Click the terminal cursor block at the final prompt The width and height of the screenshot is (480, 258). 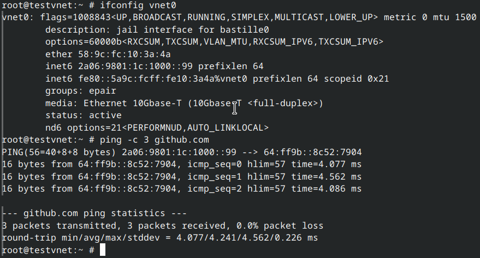(x=103, y=250)
